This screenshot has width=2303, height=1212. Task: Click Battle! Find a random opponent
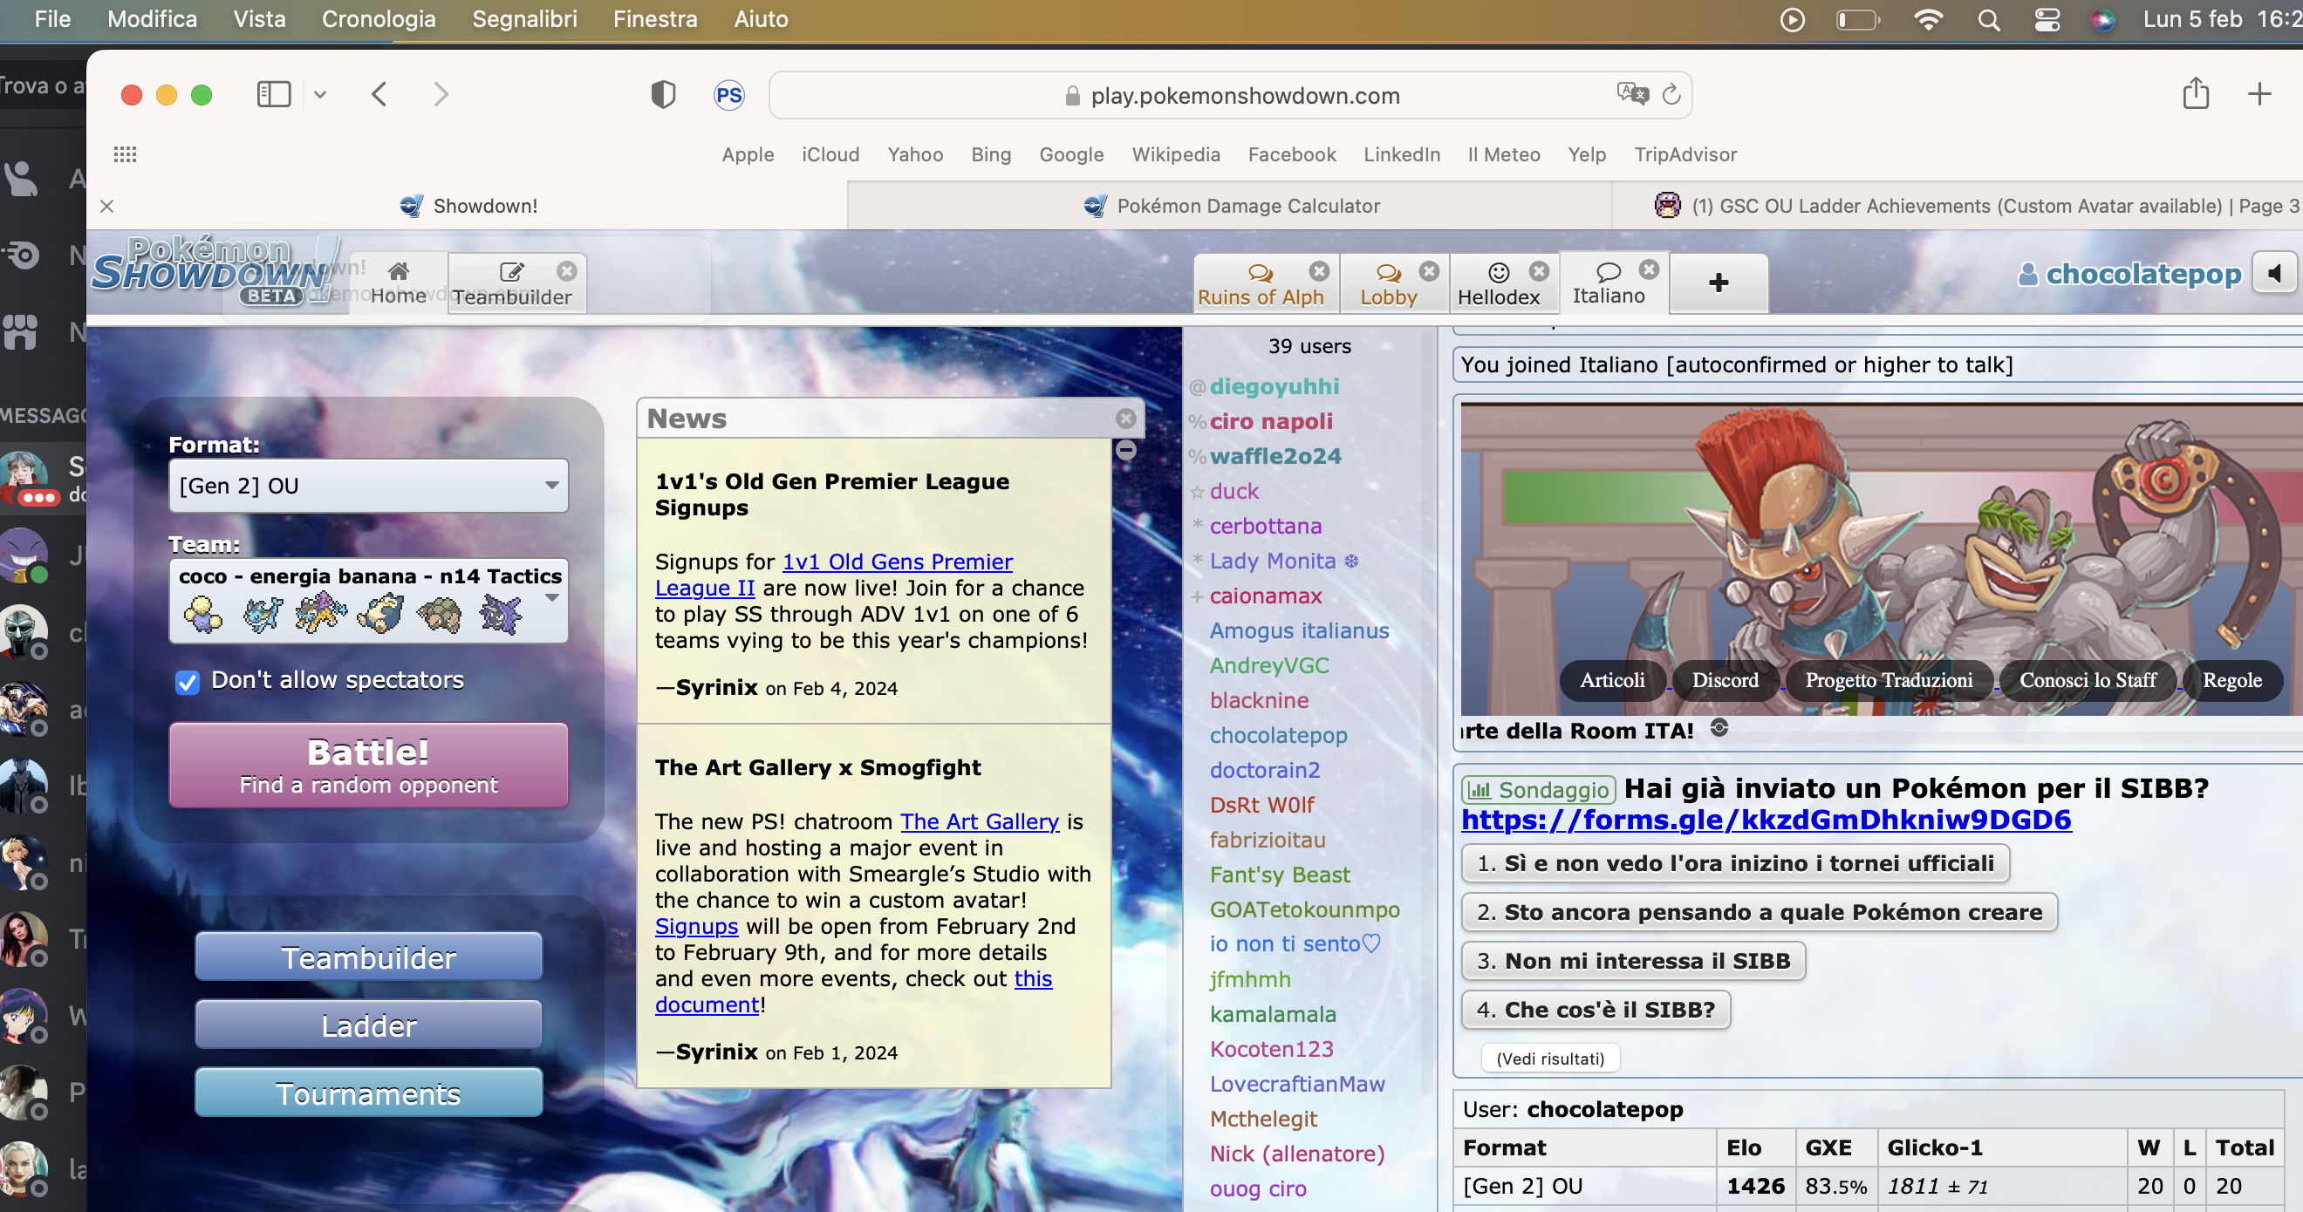(x=368, y=765)
